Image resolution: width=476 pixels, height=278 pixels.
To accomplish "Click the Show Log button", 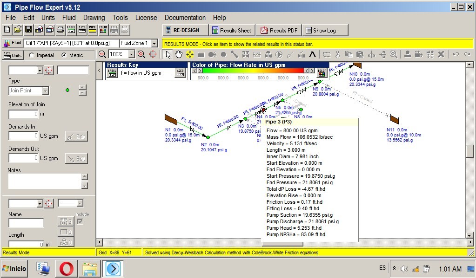I will (325, 30).
